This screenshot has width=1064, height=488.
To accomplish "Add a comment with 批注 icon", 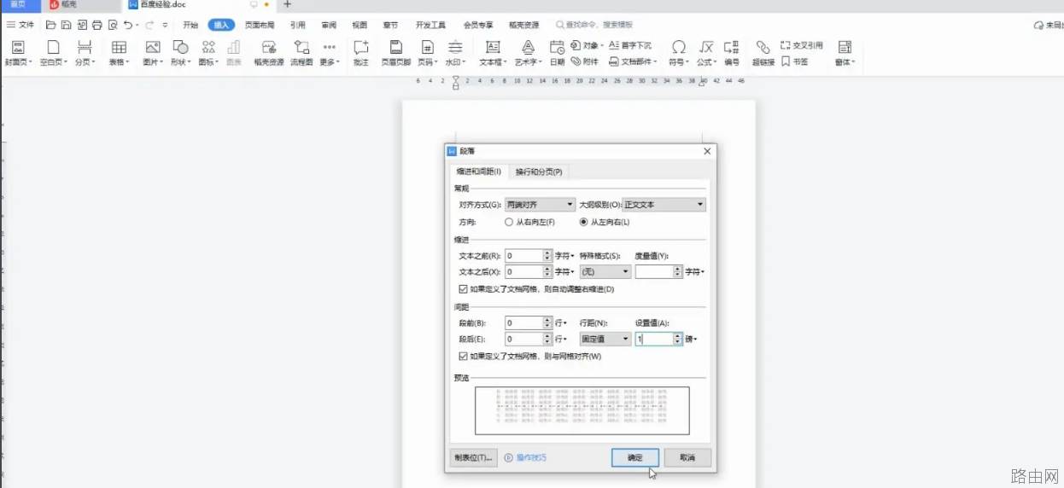I will (x=361, y=48).
